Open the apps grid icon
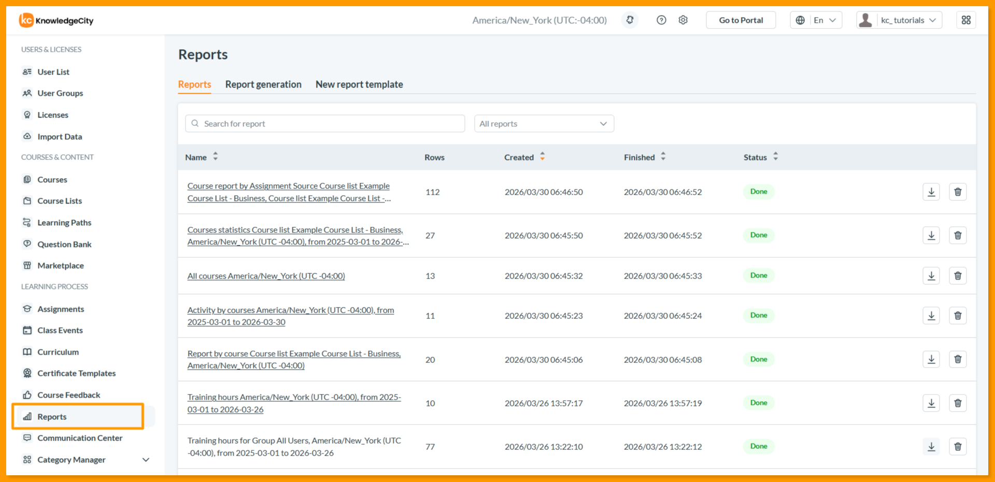The height and width of the screenshot is (482, 995). (x=966, y=20)
